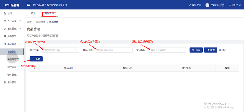
Task: Click the 主体管理 gear icon
Action: tap(5, 82)
